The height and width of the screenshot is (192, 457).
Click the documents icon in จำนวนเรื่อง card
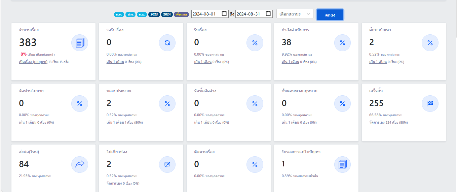[80, 43]
